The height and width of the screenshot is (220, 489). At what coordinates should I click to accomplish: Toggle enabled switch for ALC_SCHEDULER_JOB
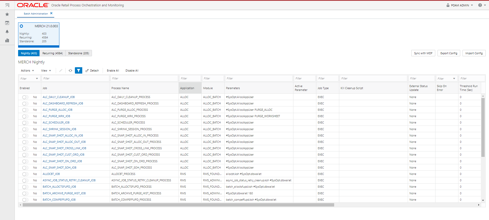tap(25, 122)
